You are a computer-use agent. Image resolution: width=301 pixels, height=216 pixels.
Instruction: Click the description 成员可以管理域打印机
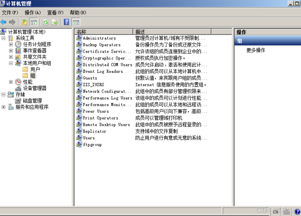[159, 118]
